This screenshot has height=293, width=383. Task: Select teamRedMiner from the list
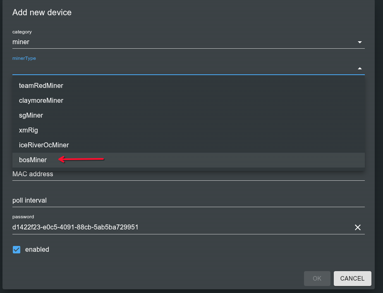pos(188,85)
